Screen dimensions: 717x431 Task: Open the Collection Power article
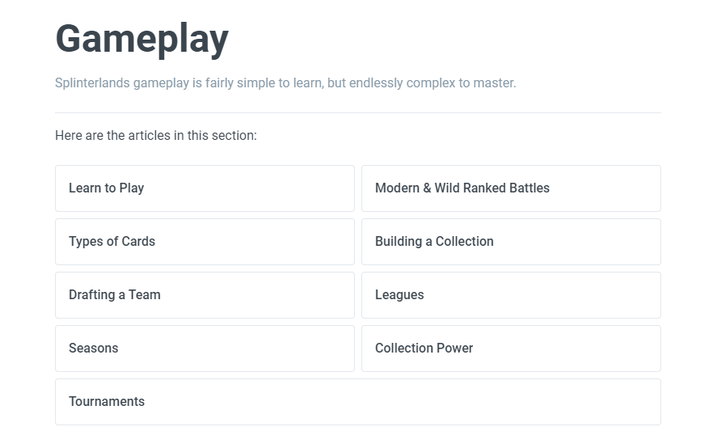tap(424, 349)
